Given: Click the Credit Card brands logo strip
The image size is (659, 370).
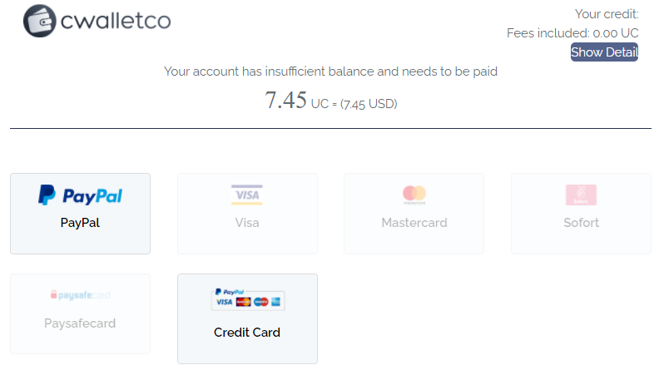Looking at the screenshot, I should (247, 299).
